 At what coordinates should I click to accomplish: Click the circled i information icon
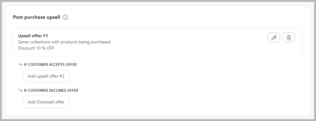[x=65, y=17]
